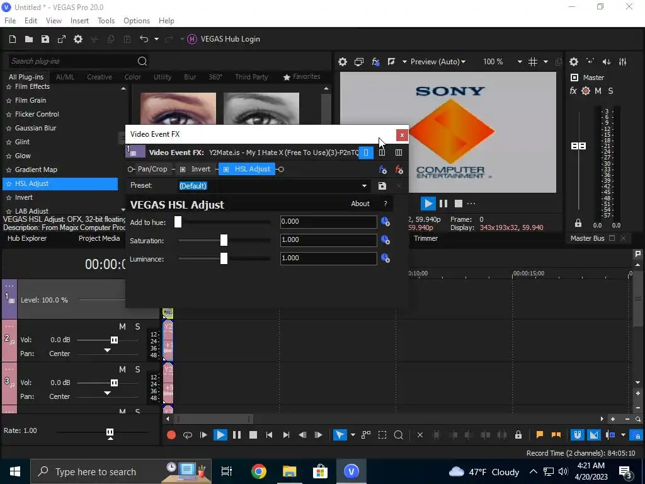Click the color eye preset thumbnail
This screenshot has width=645, height=484.
[x=178, y=108]
